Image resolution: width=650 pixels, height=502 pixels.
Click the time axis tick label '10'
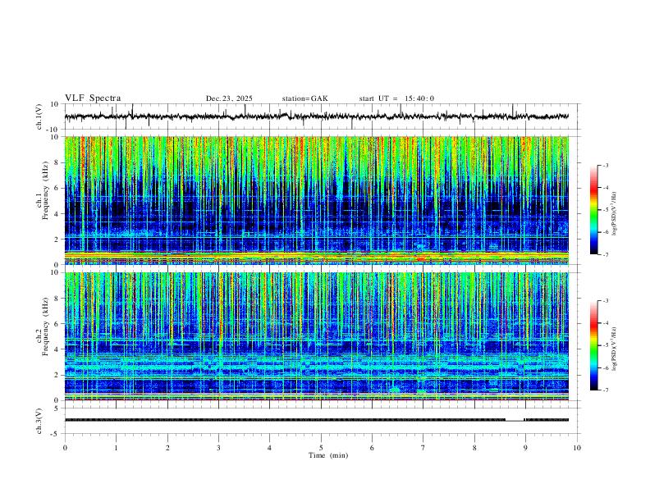pyautogui.click(x=577, y=448)
